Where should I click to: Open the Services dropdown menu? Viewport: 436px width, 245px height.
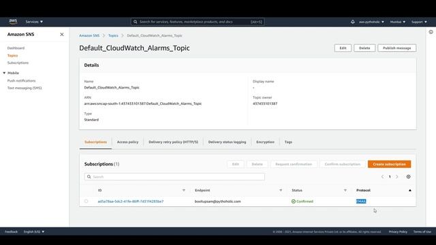(34, 22)
